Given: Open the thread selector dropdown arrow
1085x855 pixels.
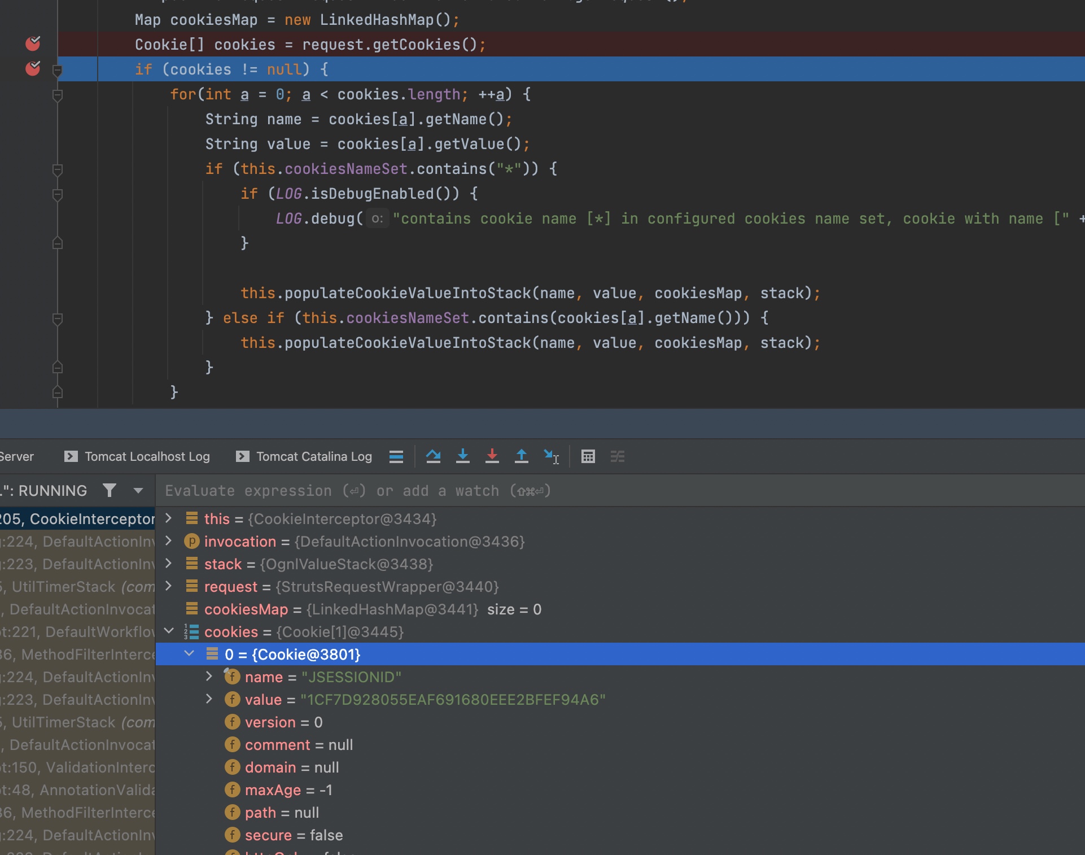Looking at the screenshot, I should pyautogui.click(x=138, y=491).
